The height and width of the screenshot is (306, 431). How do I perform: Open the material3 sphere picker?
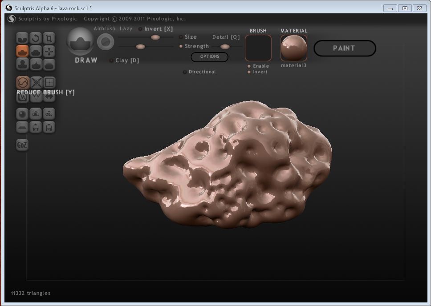tap(294, 48)
